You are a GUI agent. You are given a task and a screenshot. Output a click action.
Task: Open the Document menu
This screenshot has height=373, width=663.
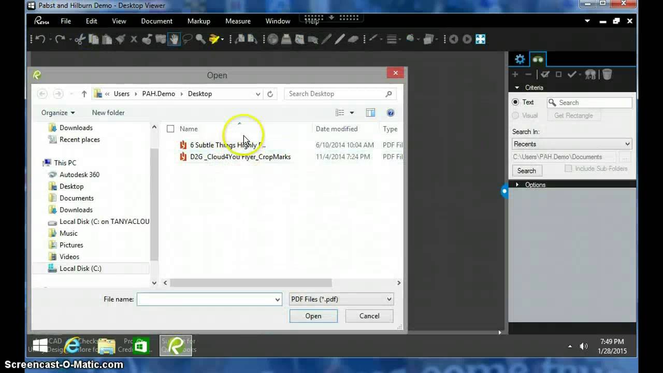coord(156,21)
